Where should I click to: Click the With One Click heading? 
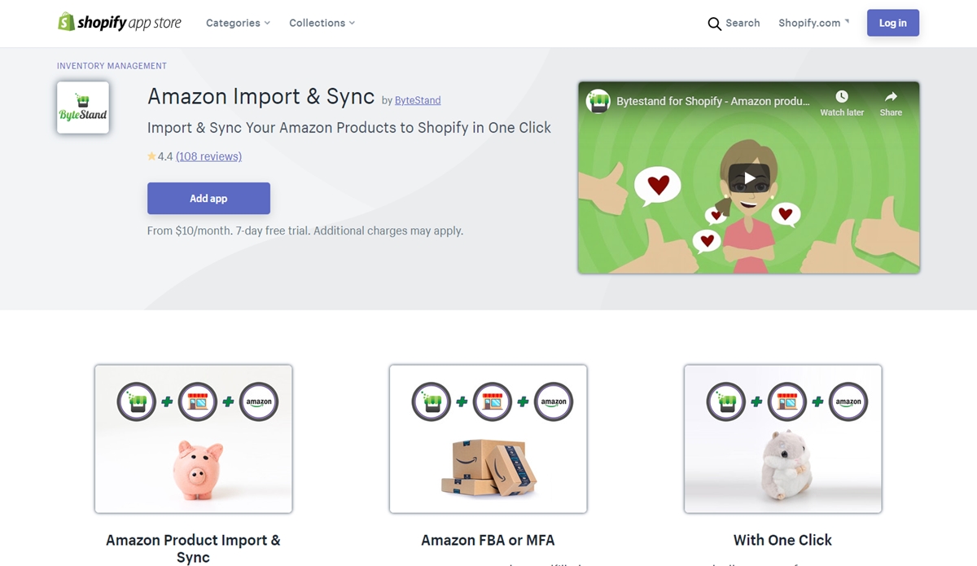(782, 540)
